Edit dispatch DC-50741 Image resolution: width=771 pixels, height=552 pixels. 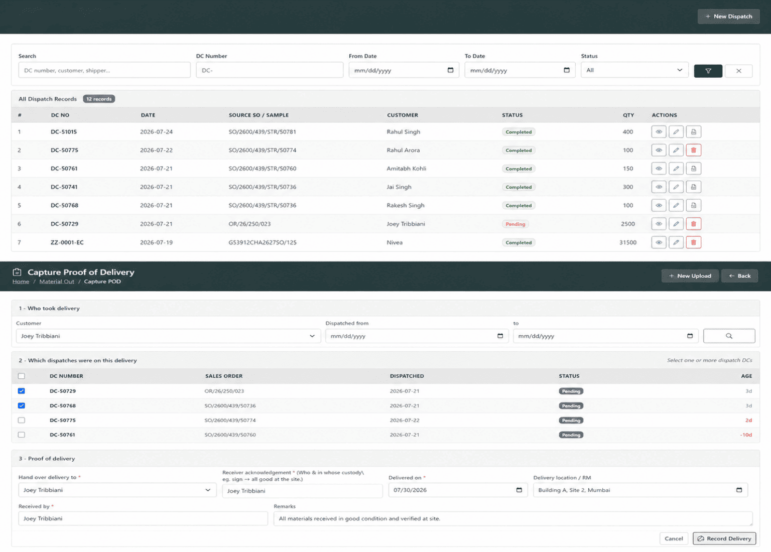coord(676,187)
